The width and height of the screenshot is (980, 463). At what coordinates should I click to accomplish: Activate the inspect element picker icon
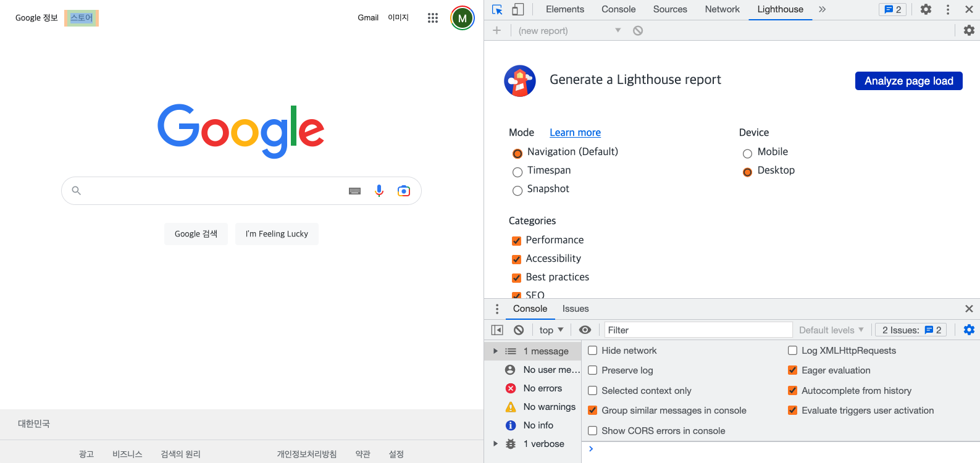pyautogui.click(x=497, y=9)
